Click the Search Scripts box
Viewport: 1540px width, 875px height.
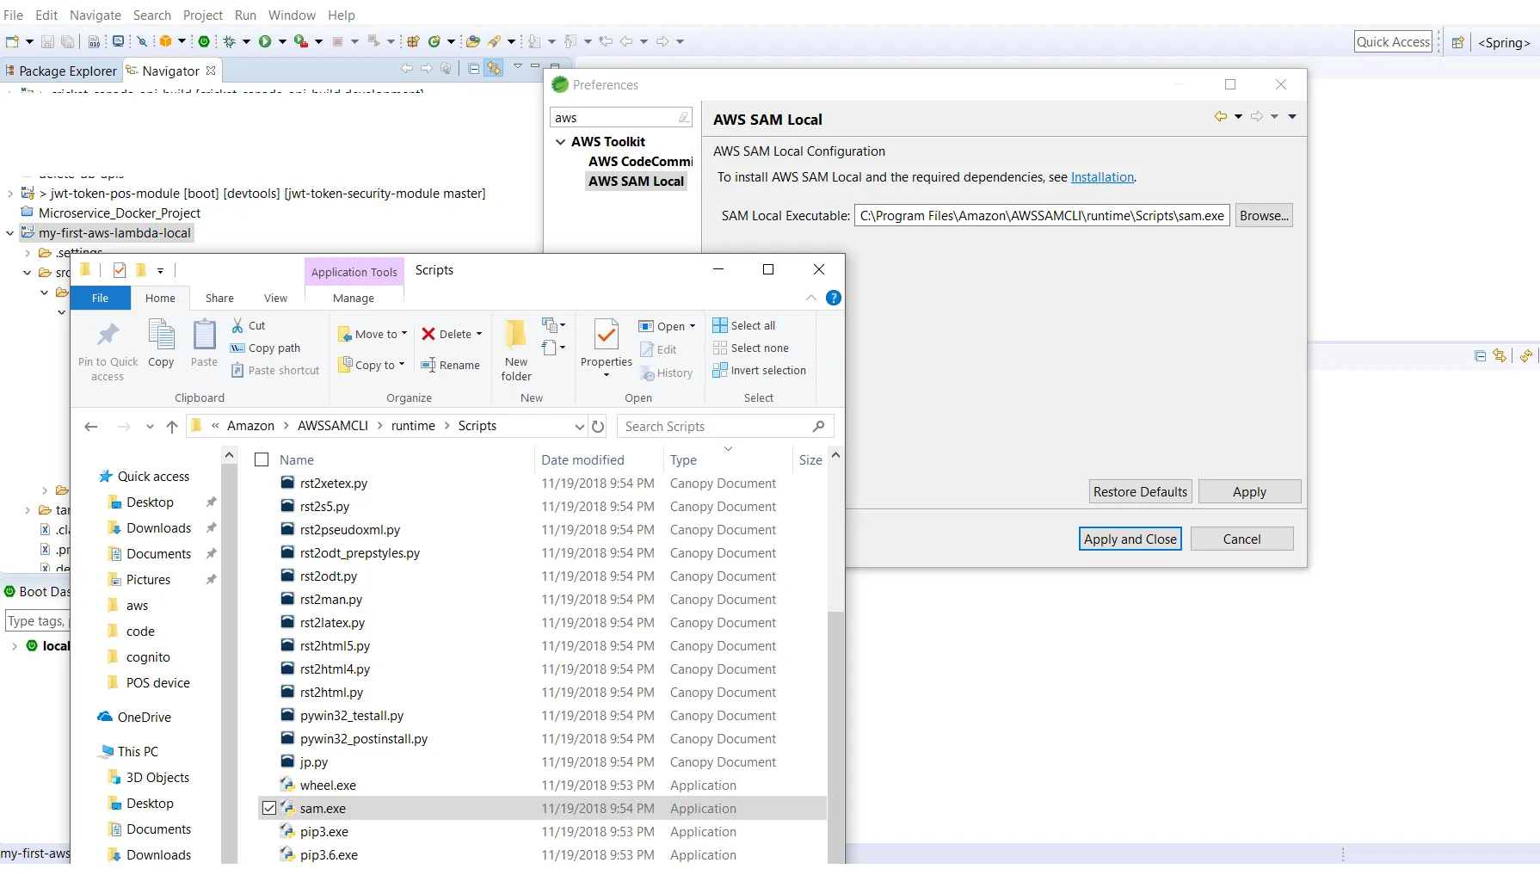coord(724,426)
